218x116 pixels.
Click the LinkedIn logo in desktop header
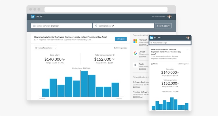pyautogui.click(x=33, y=17)
